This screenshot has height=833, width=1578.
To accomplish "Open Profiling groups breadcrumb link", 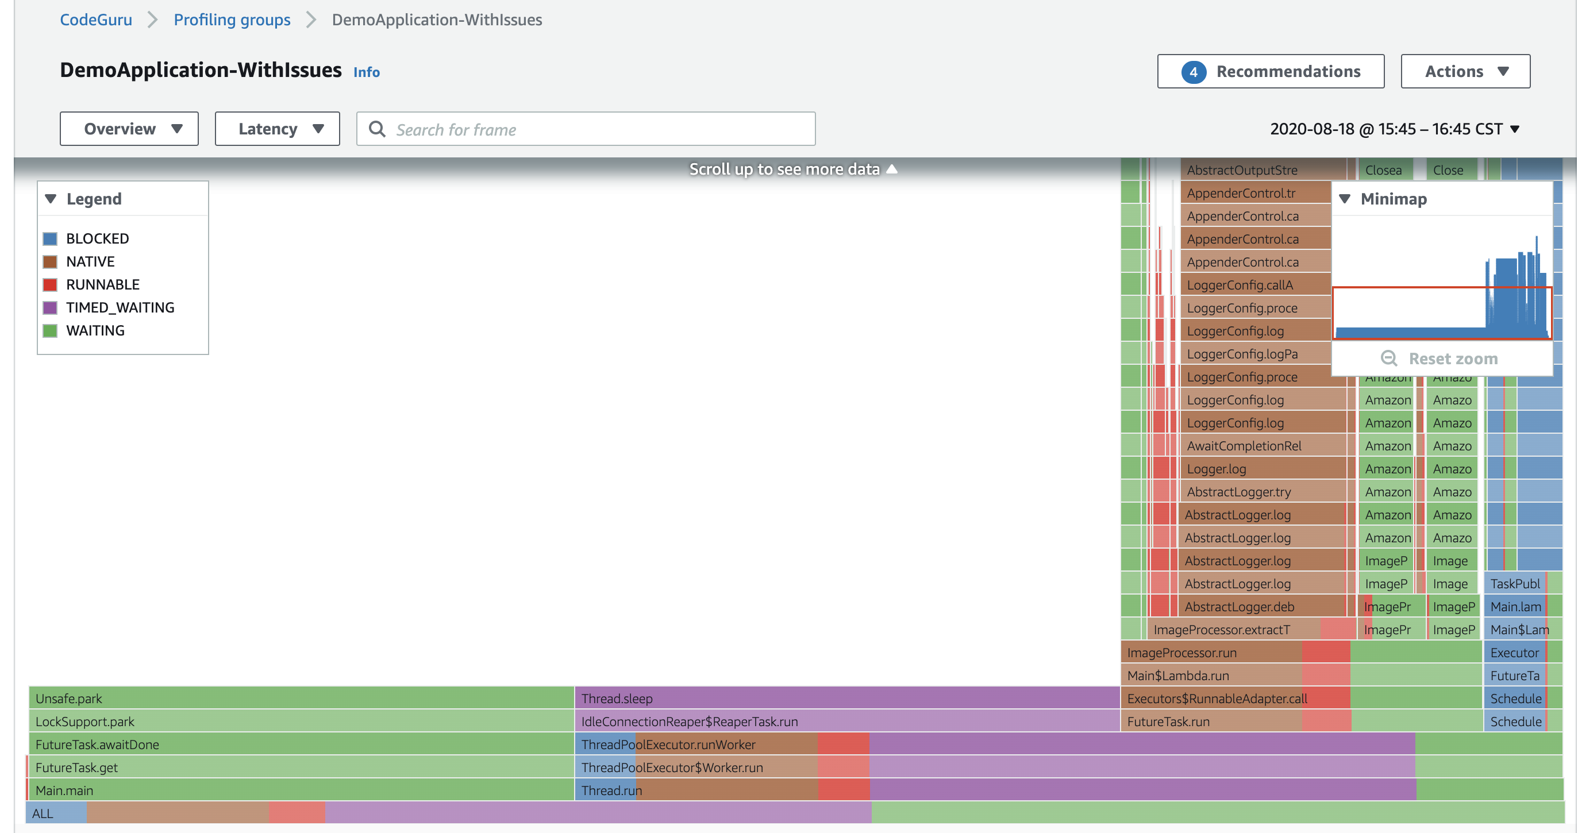I will pyautogui.click(x=232, y=20).
